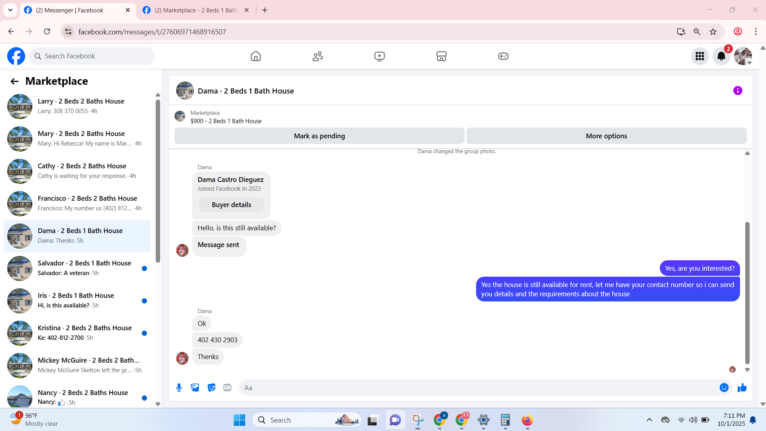View site information icon in address bar
This screenshot has height=431, width=766.
(x=68, y=32)
